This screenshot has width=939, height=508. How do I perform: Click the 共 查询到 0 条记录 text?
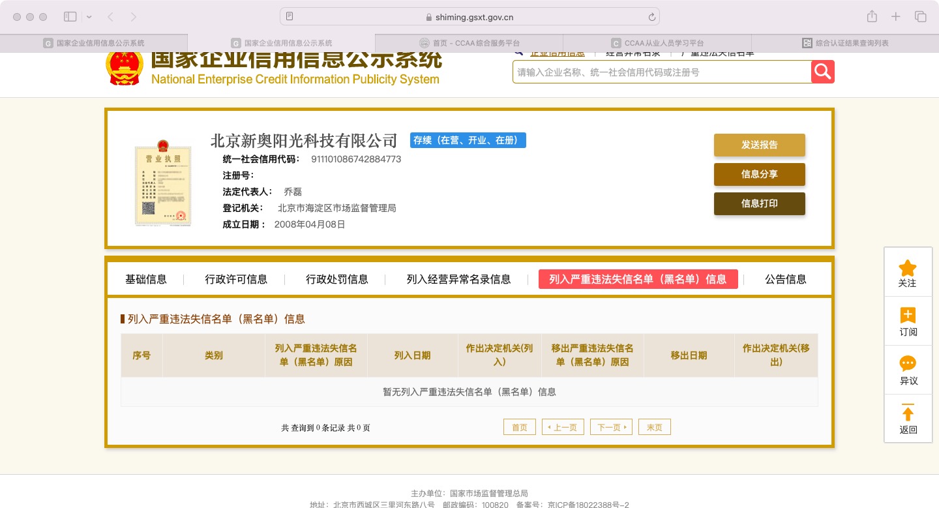pos(325,428)
